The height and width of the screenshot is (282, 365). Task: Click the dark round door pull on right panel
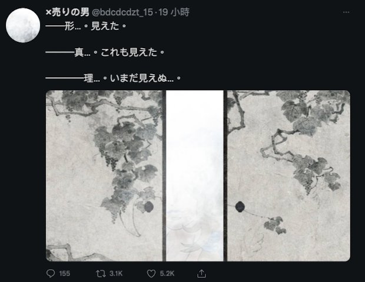pyautogui.click(x=240, y=207)
